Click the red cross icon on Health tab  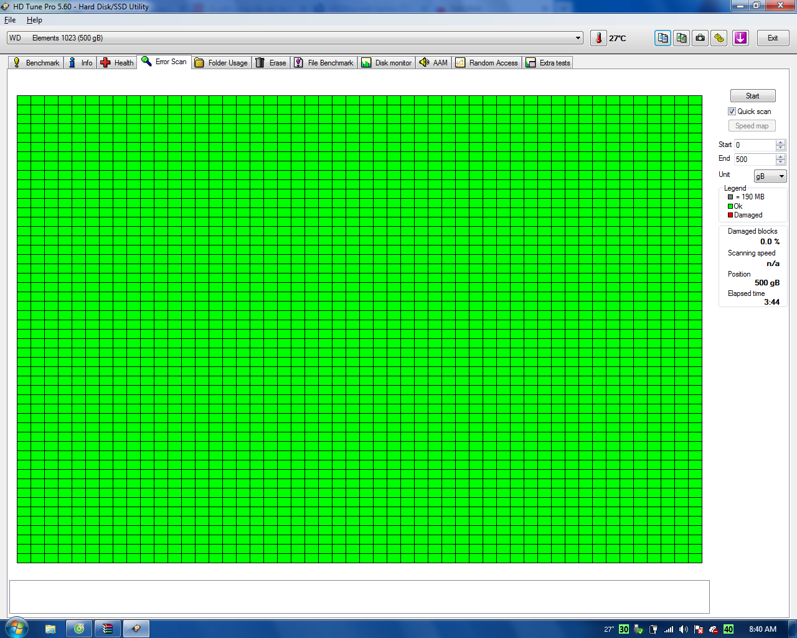(106, 62)
